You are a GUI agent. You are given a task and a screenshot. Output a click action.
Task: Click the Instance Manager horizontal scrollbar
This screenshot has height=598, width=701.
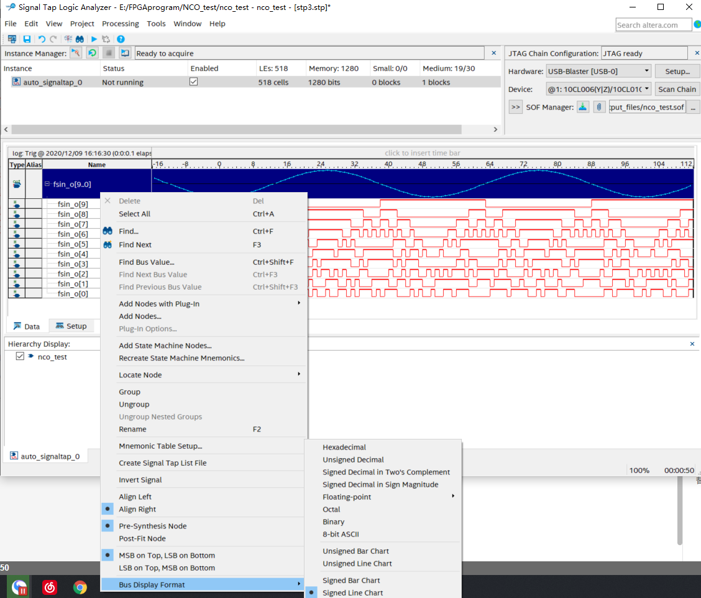click(x=237, y=129)
